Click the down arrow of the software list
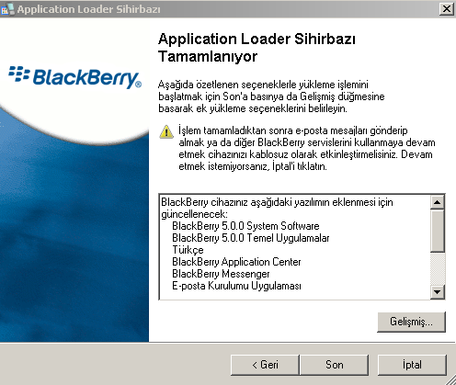This screenshot has height=385, width=456. click(x=438, y=292)
